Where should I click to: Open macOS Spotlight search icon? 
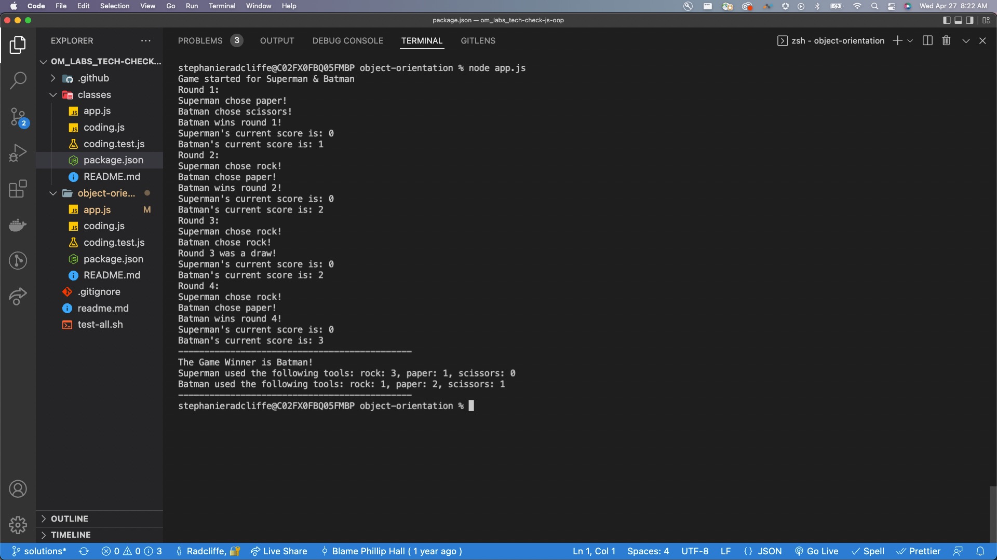coord(874,6)
